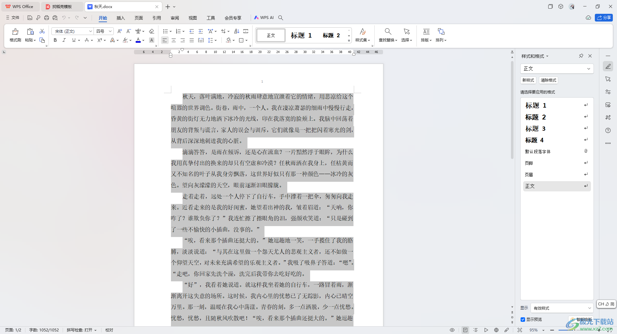Screen dimensions: 617x334
Task: Open the 显示 有效样式 dropdown
Action: click(x=562, y=308)
